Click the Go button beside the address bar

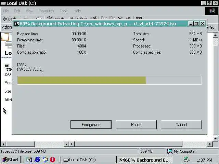pyautogui.click(x=211, y=27)
